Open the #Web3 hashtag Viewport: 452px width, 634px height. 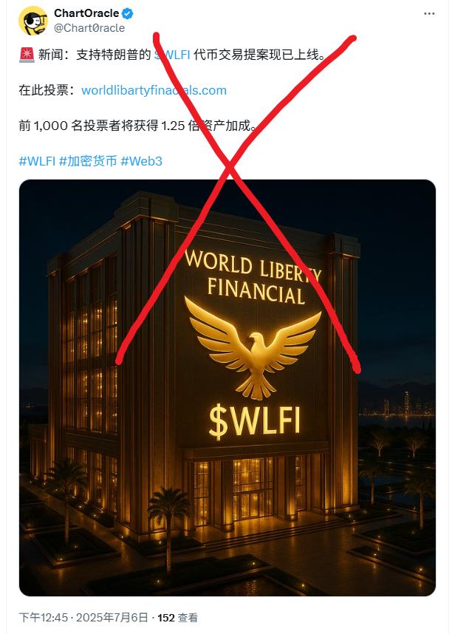click(142, 161)
